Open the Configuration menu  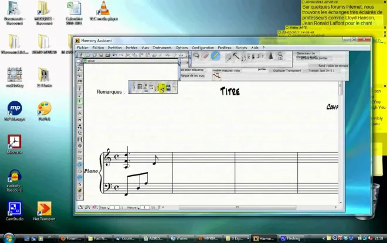(x=203, y=48)
